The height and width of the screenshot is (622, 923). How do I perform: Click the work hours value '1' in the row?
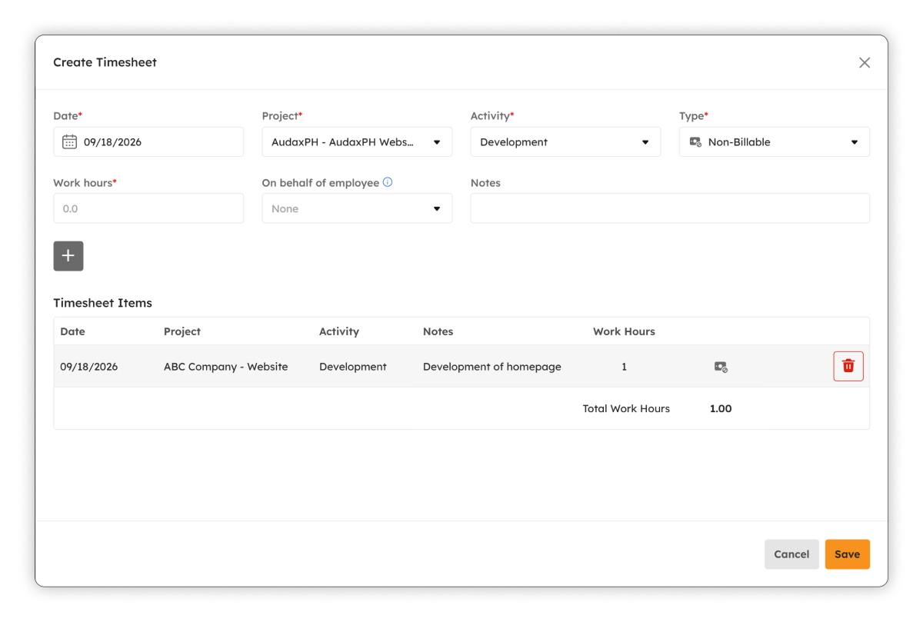tap(624, 367)
